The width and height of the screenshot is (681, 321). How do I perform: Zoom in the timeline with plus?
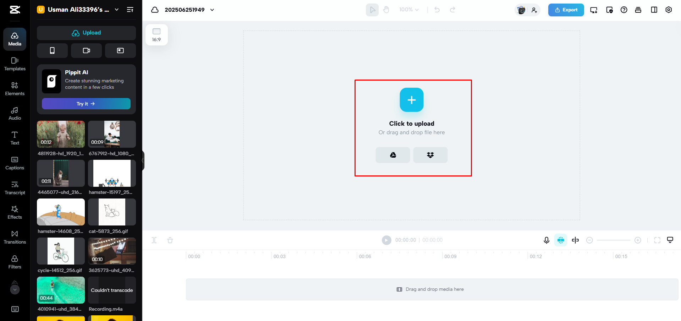(x=638, y=240)
